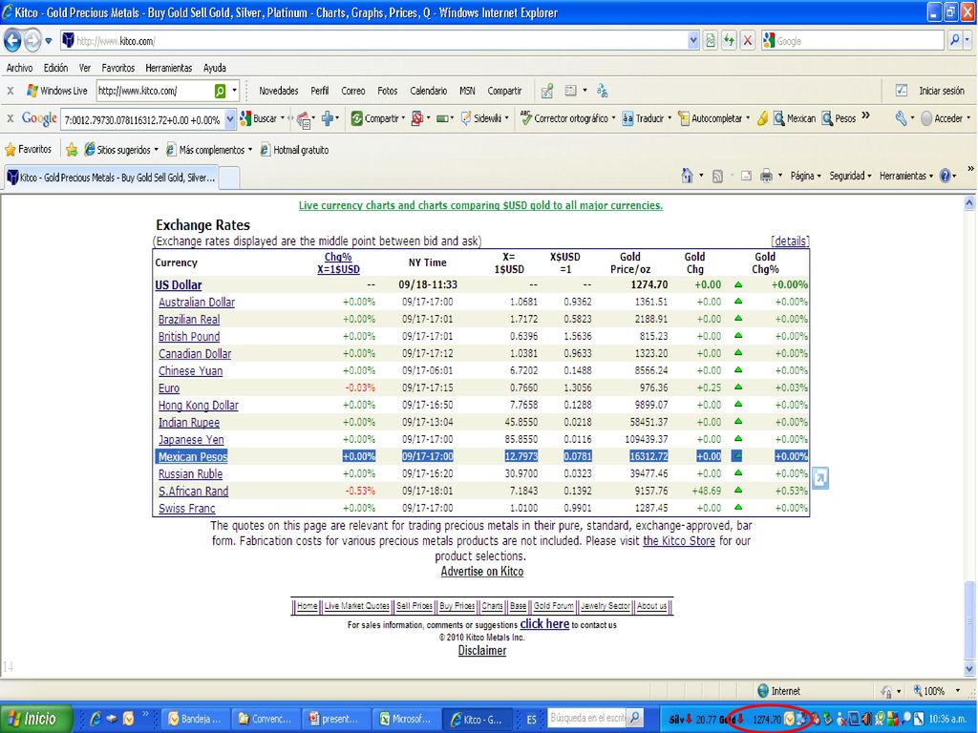Click the RSS feeds icon
This screenshot has height=733, width=978.
coord(717,177)
